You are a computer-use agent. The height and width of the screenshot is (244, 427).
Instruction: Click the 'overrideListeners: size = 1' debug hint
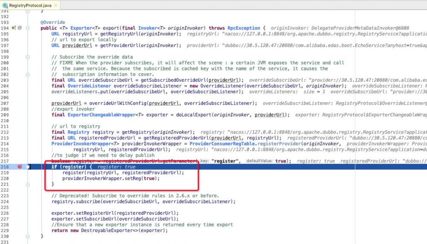(x=287, y=92)
